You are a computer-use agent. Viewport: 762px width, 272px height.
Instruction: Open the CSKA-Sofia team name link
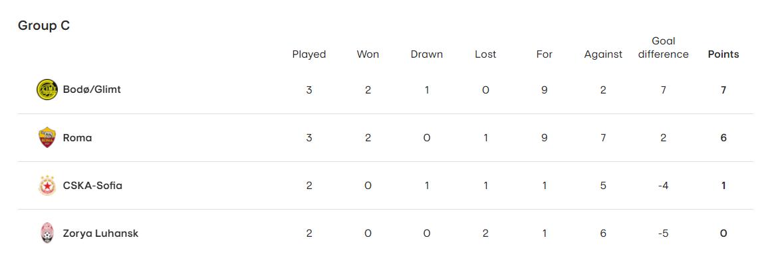tap(92, 186)
